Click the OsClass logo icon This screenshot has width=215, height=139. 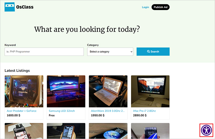10,7
